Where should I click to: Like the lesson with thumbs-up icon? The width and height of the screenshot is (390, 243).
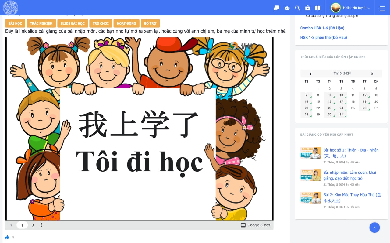pos(7,237)
